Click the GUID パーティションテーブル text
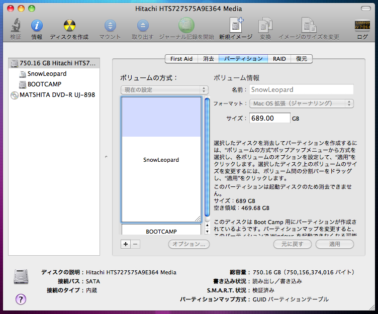 click(291, 299)
